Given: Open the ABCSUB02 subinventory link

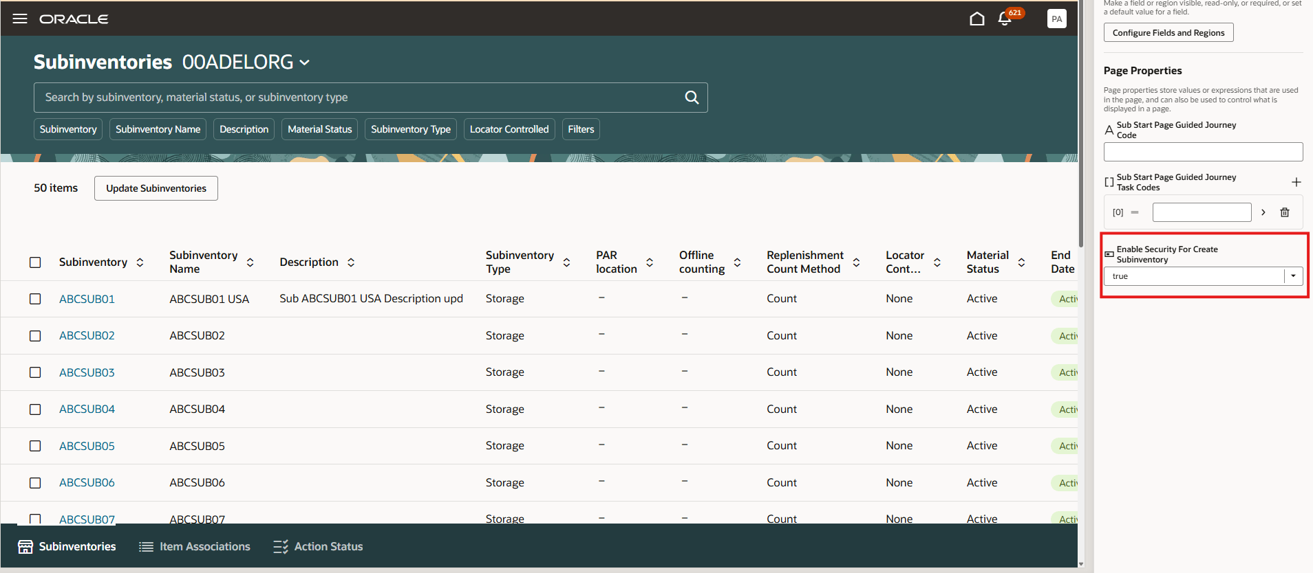Looking at the screenshot, I should [x=87, y=336].
